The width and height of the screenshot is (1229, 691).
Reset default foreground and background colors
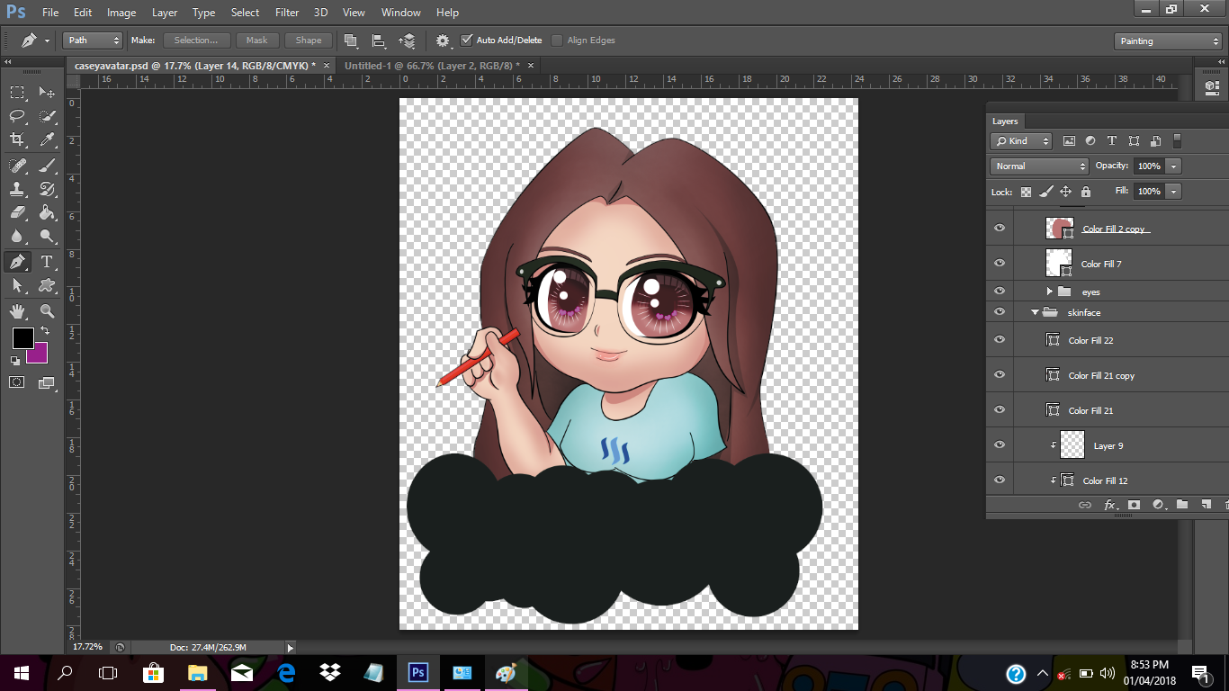tap(14, 360)
